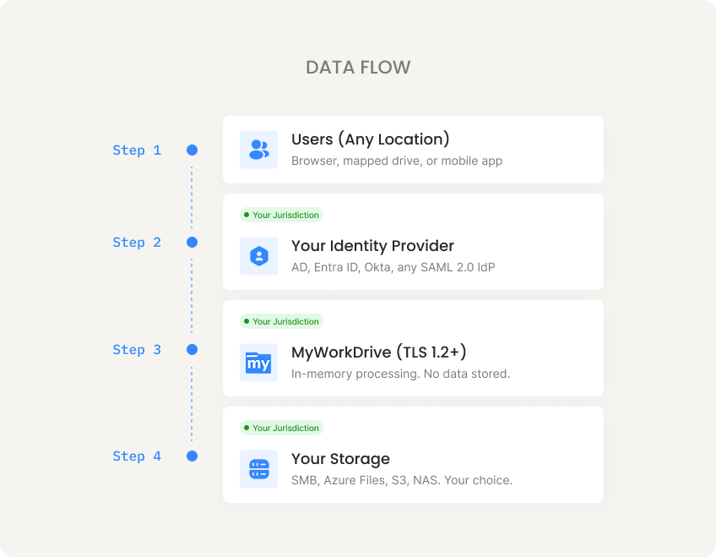Click 'In-memory processing. No data stored.' text
The width and height of the screenshot is (716, 557).
[400, 374]
